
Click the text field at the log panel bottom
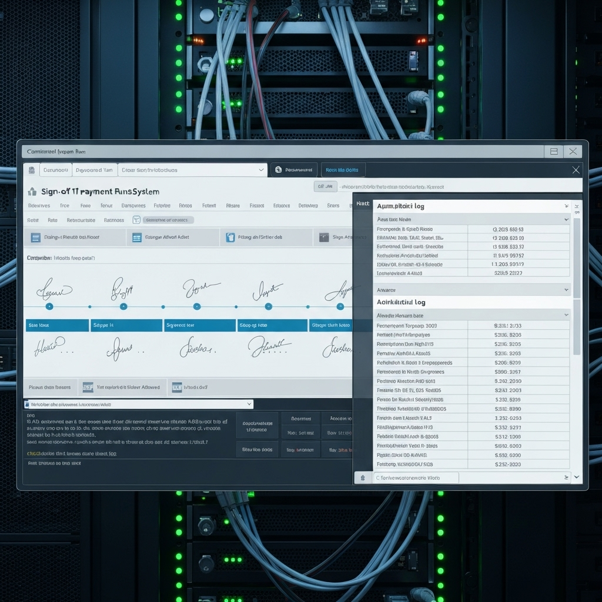[x=415, y=478]
